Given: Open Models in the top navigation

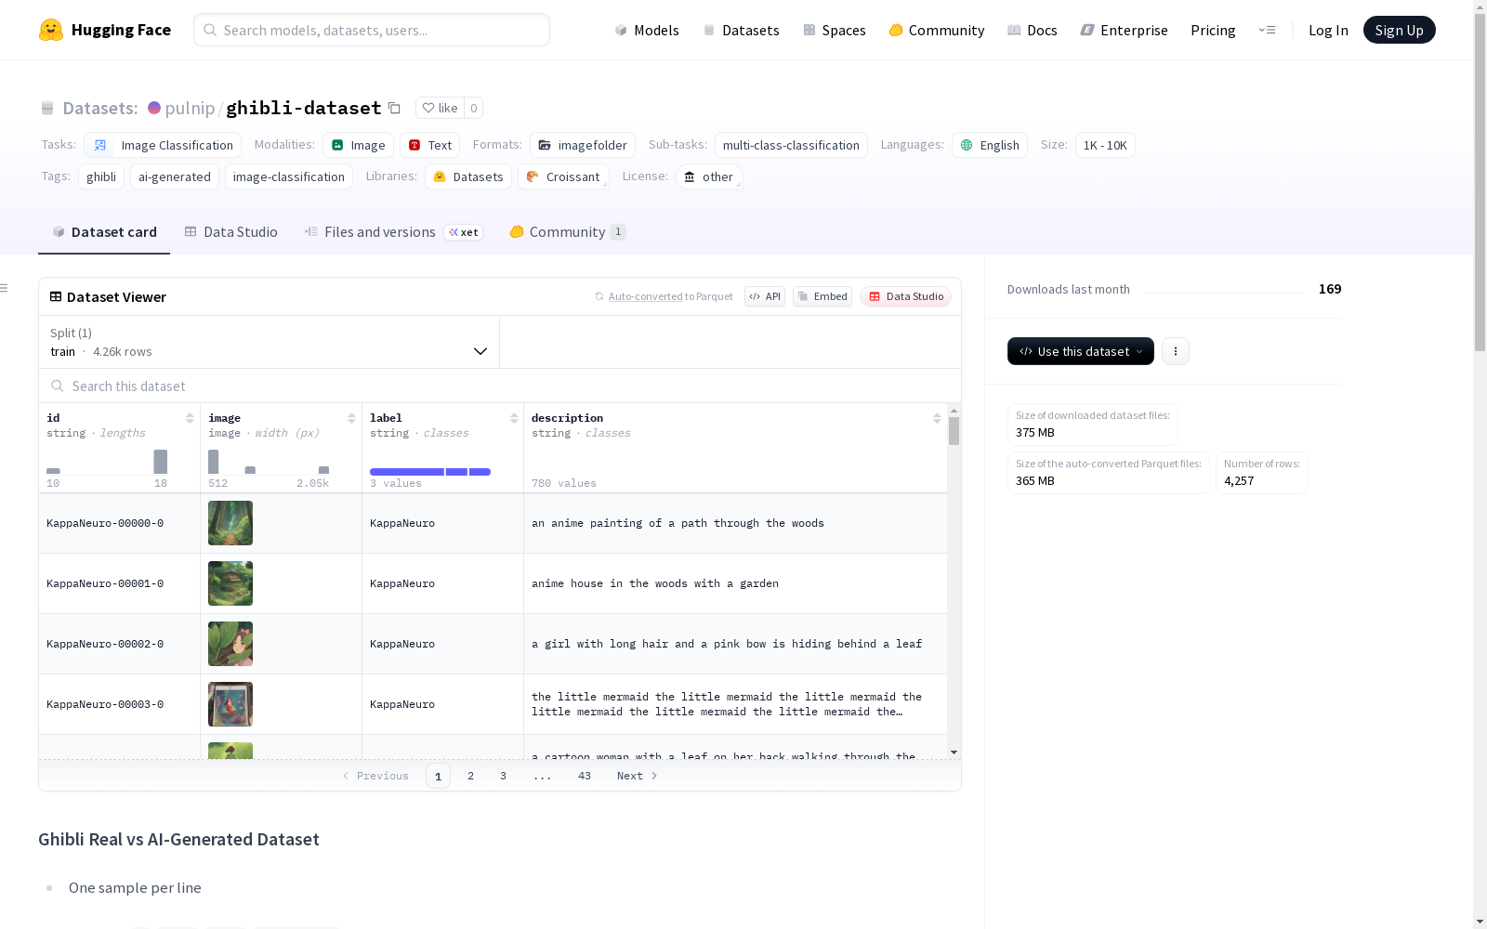Looking at the screenshot, I should click(647, 30).
